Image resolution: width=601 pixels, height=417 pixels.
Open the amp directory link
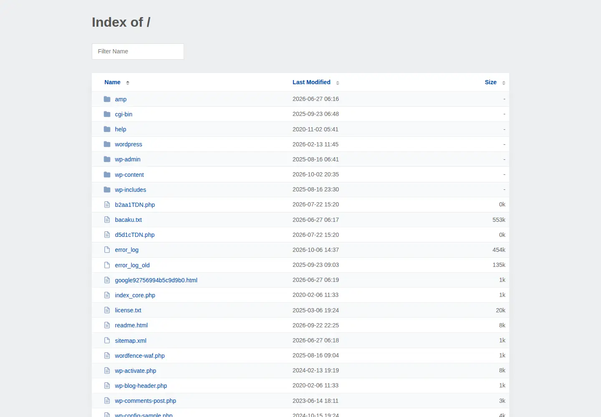121,99
